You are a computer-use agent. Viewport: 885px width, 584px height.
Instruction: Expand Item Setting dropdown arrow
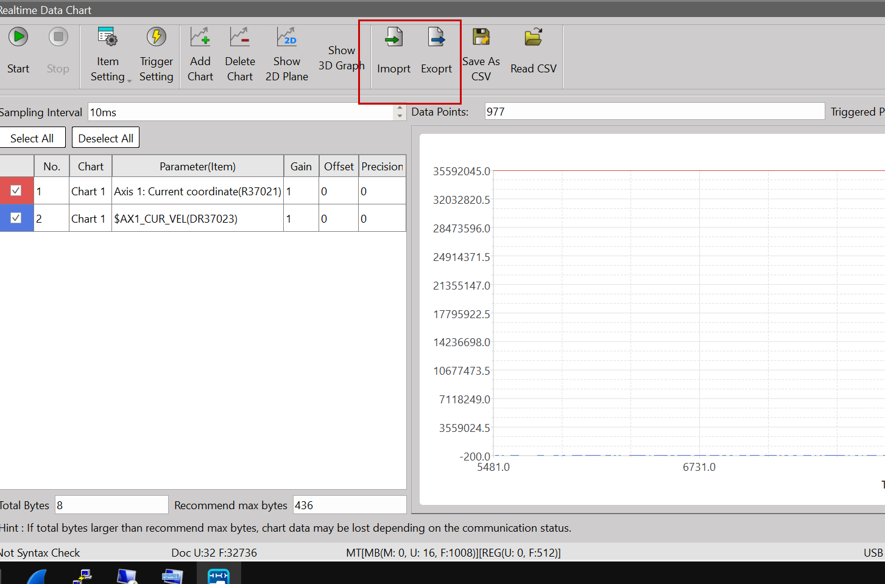[x=129, y=81]
